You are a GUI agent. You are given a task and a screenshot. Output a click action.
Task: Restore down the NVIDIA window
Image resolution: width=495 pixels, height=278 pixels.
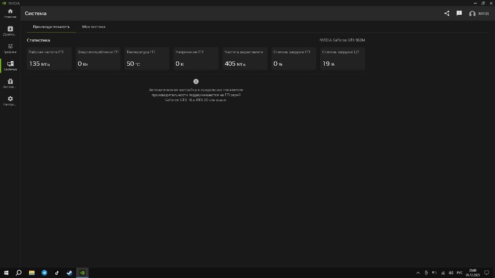click(x=483, y=3)
